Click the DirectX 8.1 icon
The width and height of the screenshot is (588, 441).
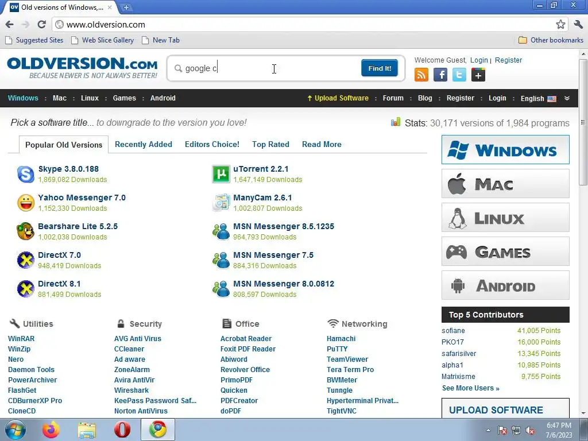(26, 289)
